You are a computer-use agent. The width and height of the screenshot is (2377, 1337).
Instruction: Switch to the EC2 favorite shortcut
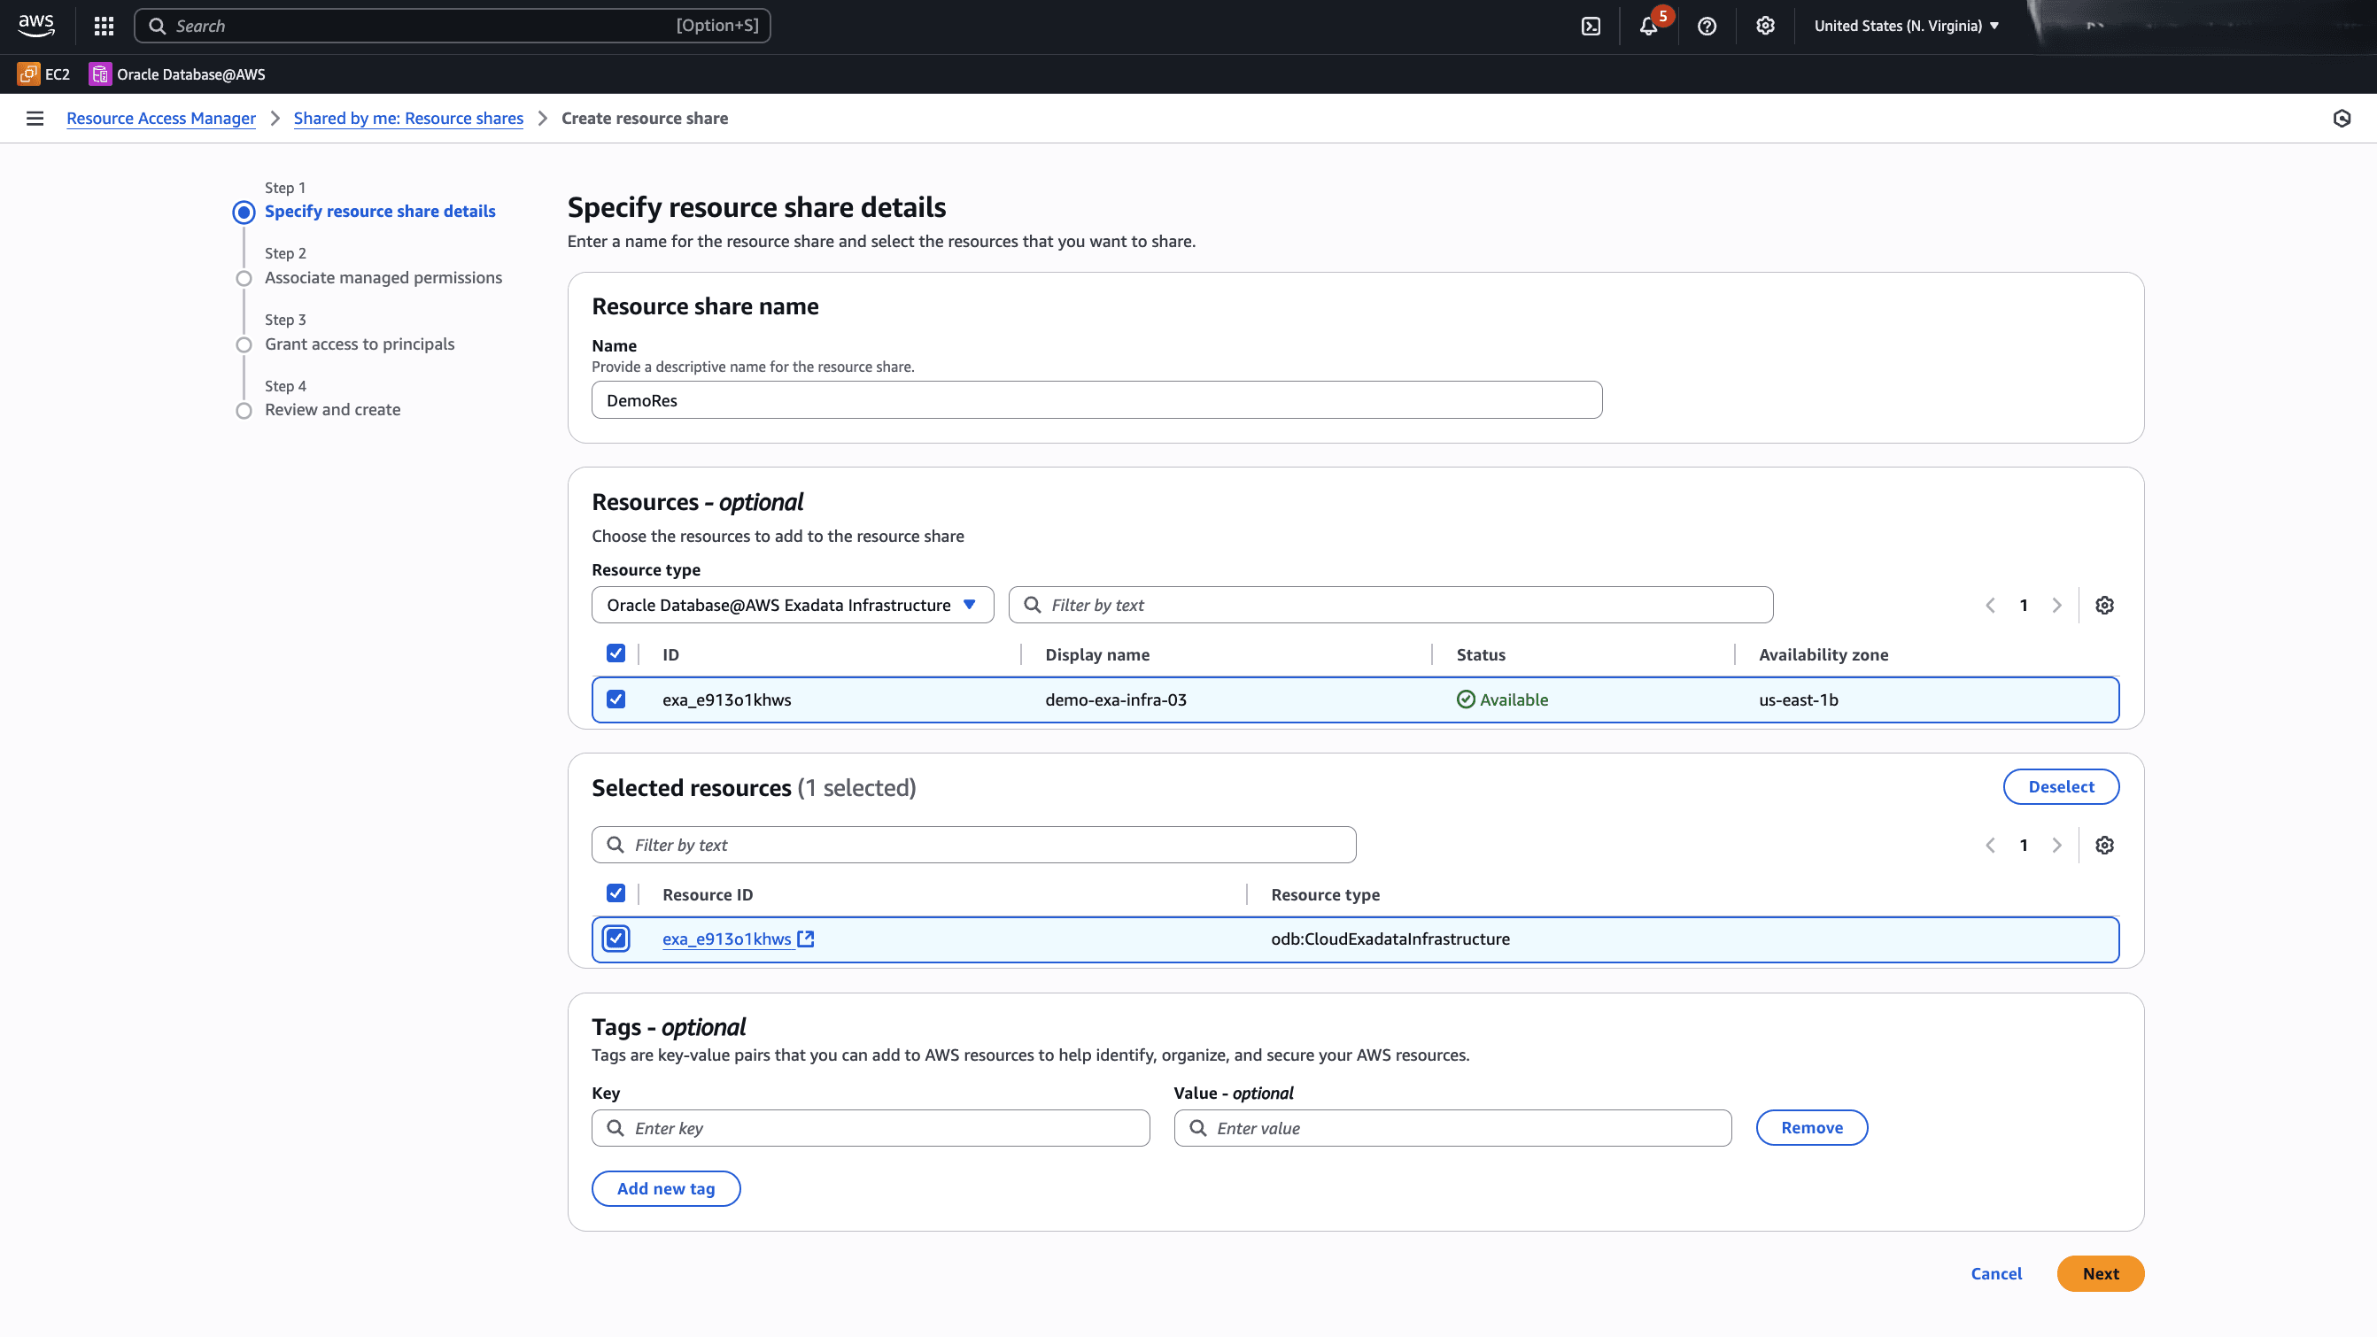tap(43, 73)
